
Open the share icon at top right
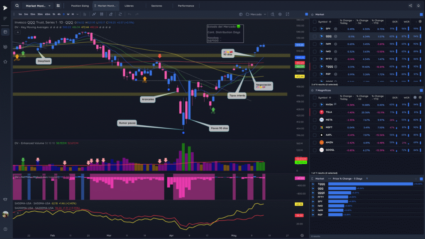point(410,6)
